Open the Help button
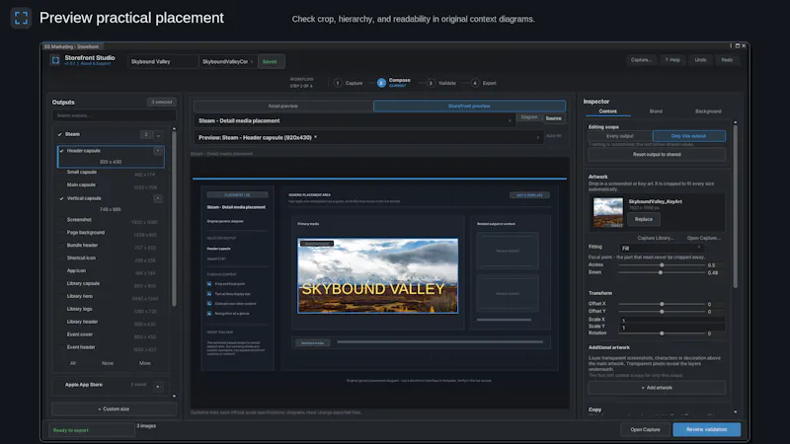 pyautogui.click(x=672, y=60)
